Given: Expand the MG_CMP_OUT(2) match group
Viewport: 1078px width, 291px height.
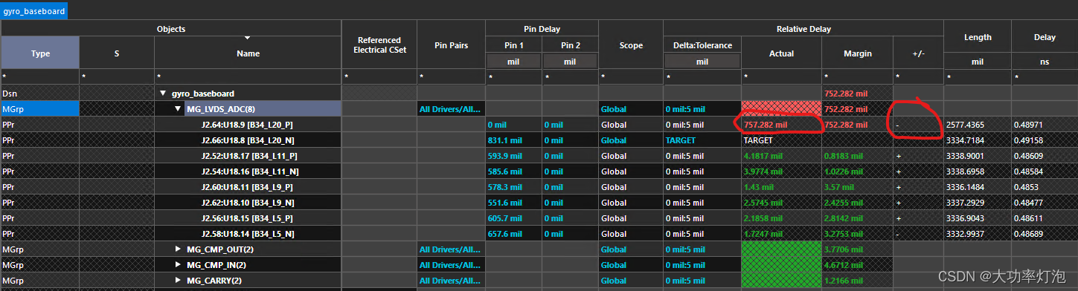Looking at the screenshot, I should [178, 249].
